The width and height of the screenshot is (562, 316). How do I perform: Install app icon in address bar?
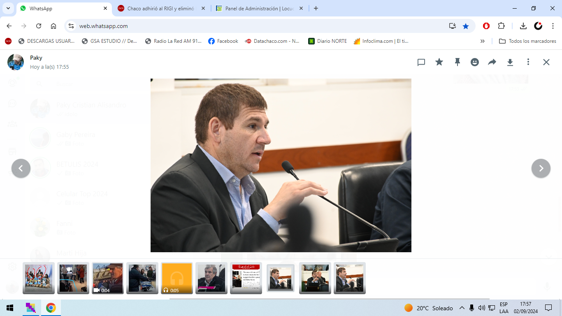(453, 26)
